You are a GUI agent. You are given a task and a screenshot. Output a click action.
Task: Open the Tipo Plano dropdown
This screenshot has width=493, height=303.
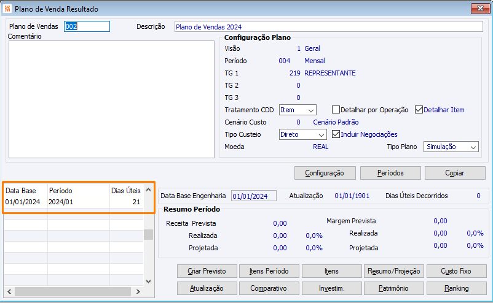coord(451,147)
